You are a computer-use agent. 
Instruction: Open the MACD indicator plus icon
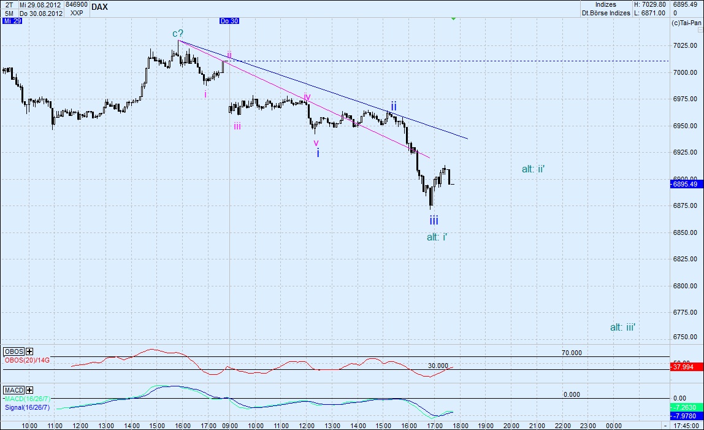tap(29, 390)
